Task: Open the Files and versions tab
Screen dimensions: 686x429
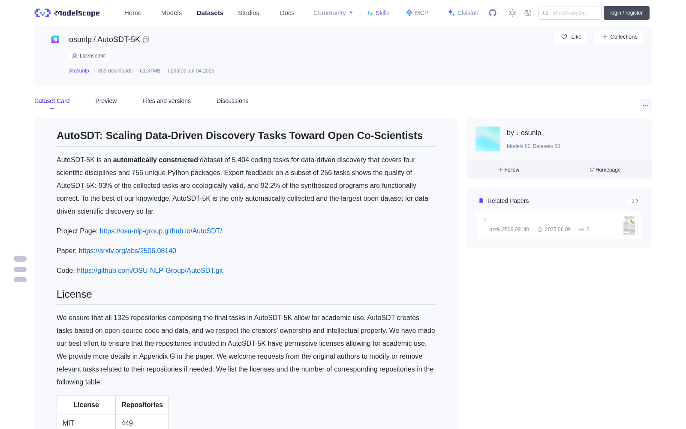Action: [166, 101]
